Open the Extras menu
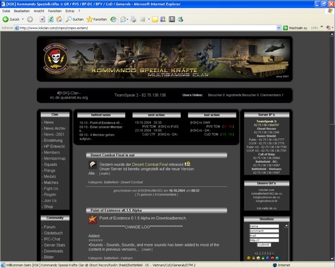Image resolution: width=335 pixels, height=268 pixels. 70,10
